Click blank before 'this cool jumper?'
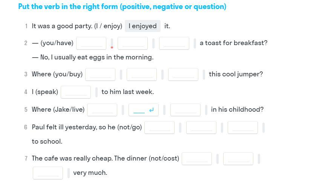Screen dimensions: 334x185 pyautogui.click(x=183, y=74)
